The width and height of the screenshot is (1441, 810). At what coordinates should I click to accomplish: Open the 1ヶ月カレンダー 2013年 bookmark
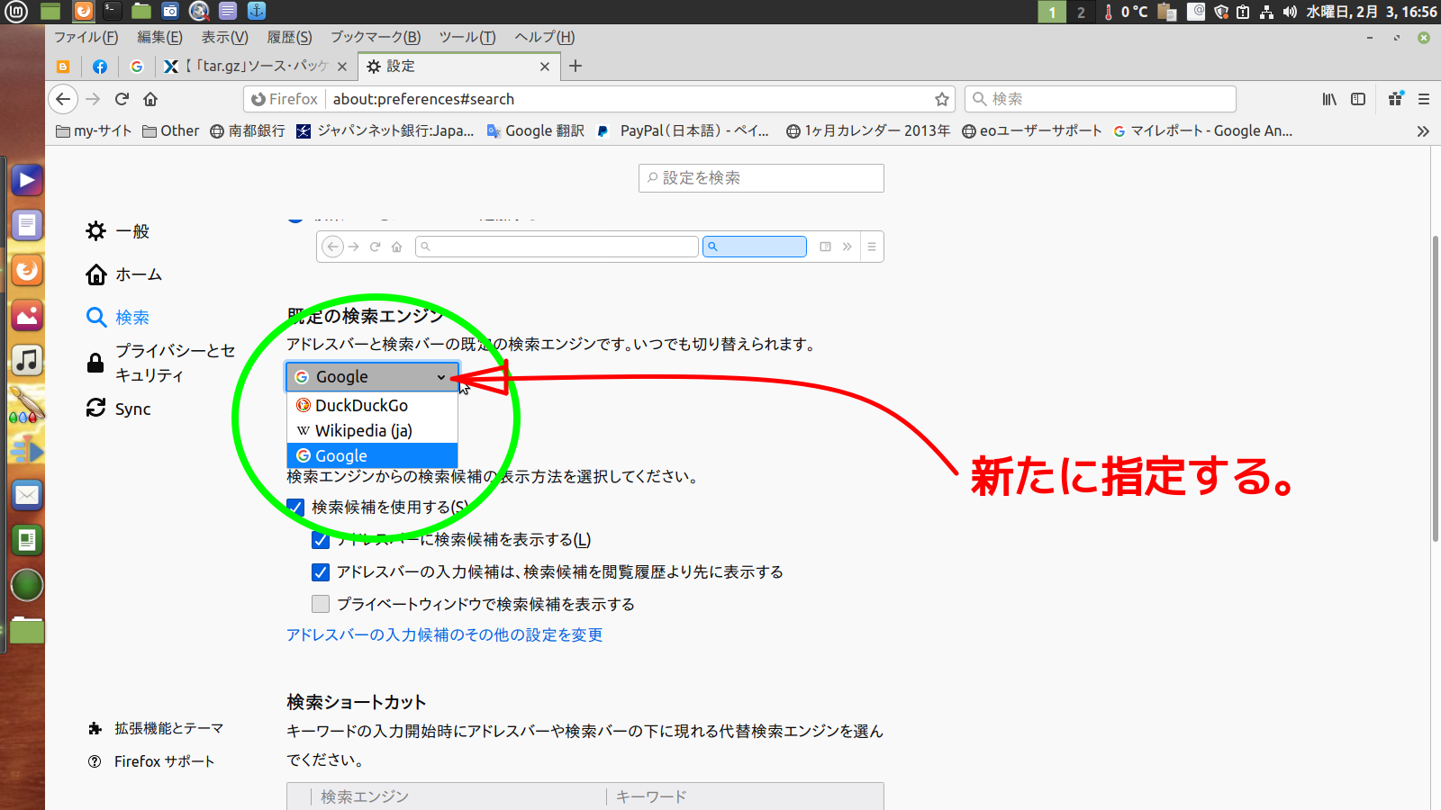click(x=868, y=130)
